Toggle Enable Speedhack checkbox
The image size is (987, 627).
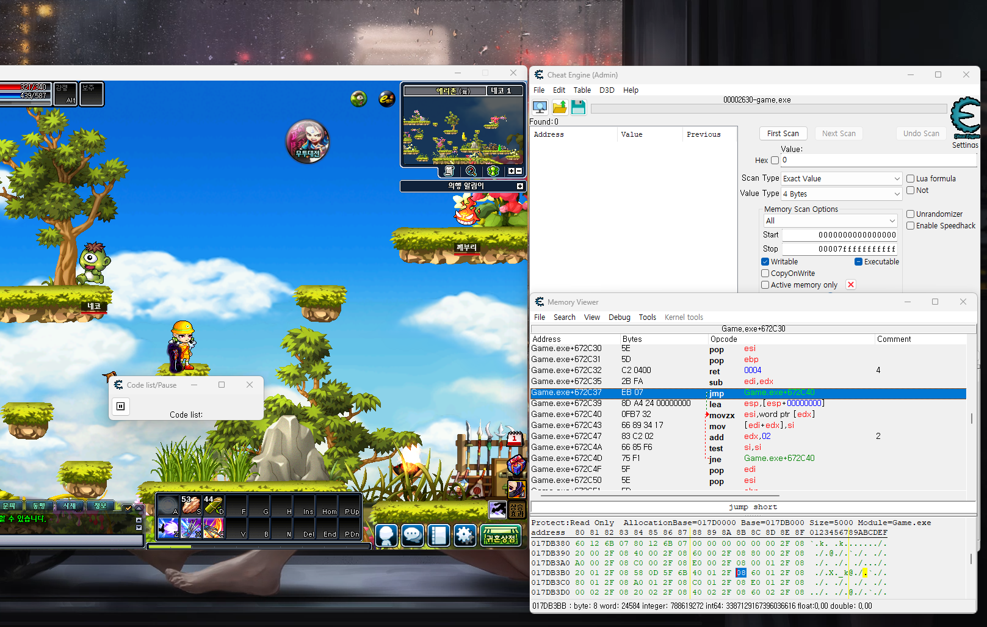[910, 226]
